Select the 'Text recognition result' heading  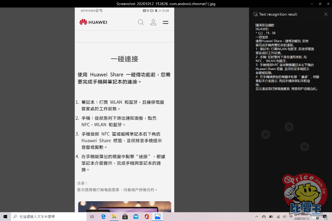click(278, 14)
